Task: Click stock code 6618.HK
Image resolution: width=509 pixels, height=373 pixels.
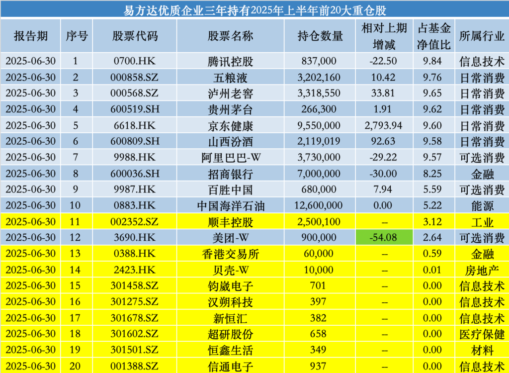Action: (134, 125)
